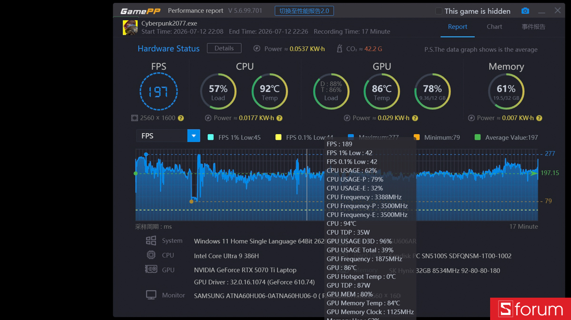
Task: Switch to the 事件报告 tab
Action: tap(533, 27)
